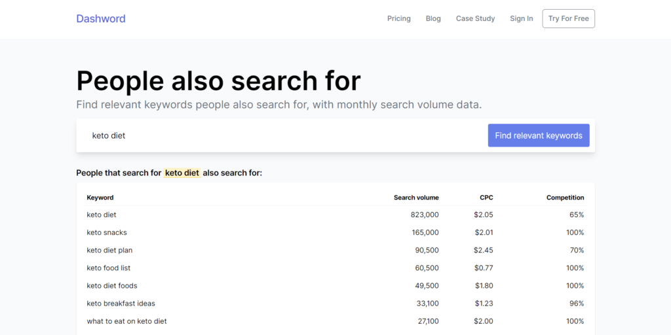The height and width of the screenshot is (335, 671).
Task: Click the Keyword column header
Action: (x=100, y=198)
